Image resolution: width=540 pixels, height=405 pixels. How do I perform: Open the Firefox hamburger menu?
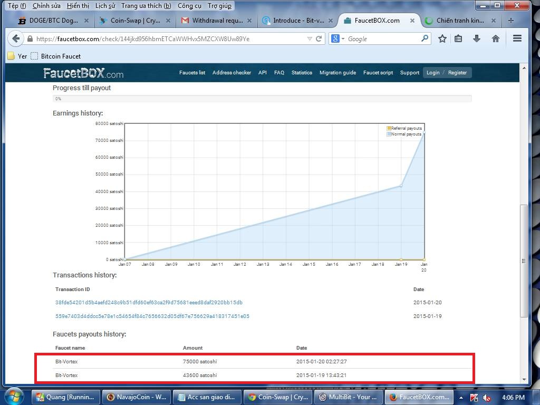point(517,38)
